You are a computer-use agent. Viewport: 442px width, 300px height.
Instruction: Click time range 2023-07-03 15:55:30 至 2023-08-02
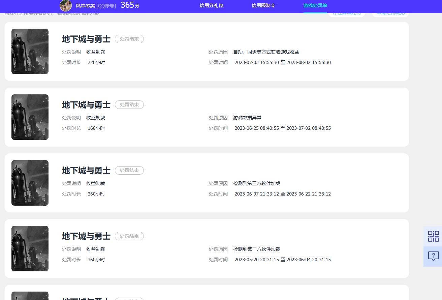coord(283,62)
